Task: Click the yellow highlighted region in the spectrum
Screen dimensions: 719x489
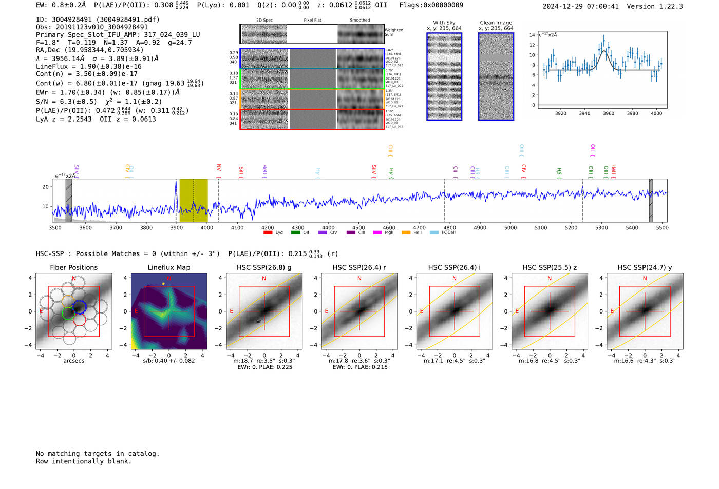Action: [194, 200]
